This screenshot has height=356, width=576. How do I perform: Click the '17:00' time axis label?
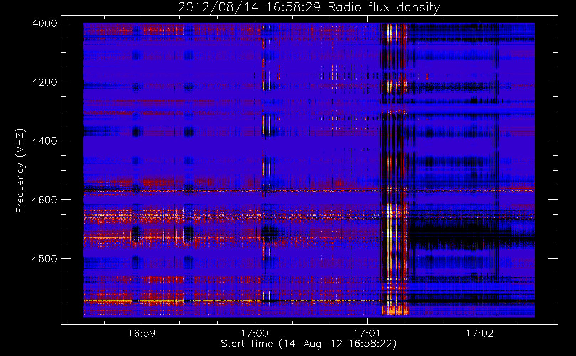pyautogui.click(x=255, y=334)
